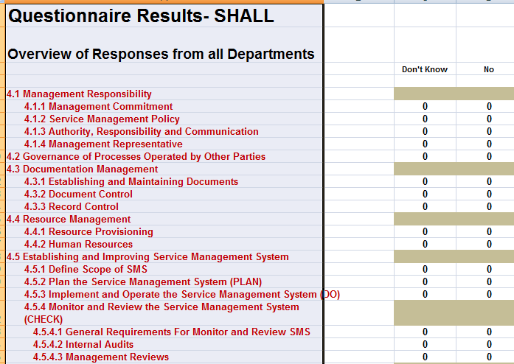The image size is (514, 364).
Task: Select '4.3.2 Document Control' label
Action: [x=78, y=194]
